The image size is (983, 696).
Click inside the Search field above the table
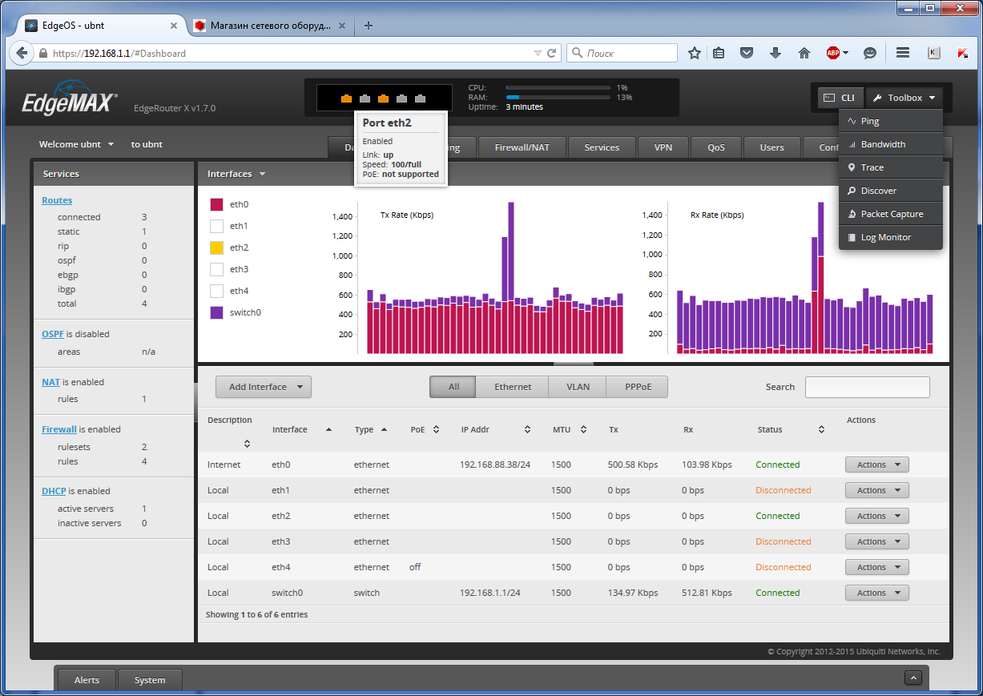[x=867, y=387]
